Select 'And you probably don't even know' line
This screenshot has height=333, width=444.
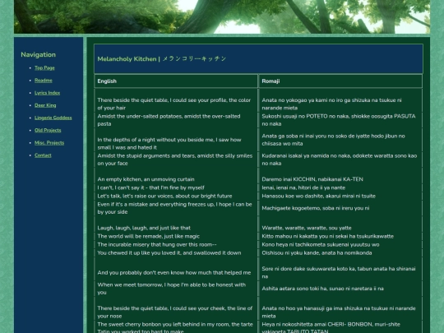(x=173, y=273)
